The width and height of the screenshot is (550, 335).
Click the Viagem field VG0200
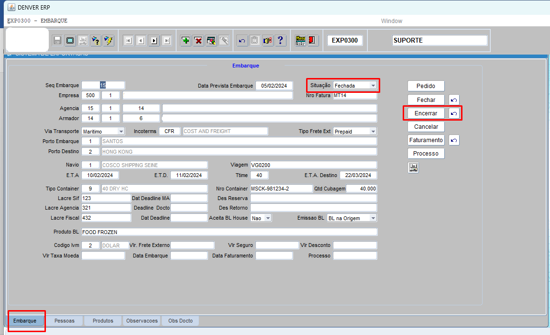point(314,165)
